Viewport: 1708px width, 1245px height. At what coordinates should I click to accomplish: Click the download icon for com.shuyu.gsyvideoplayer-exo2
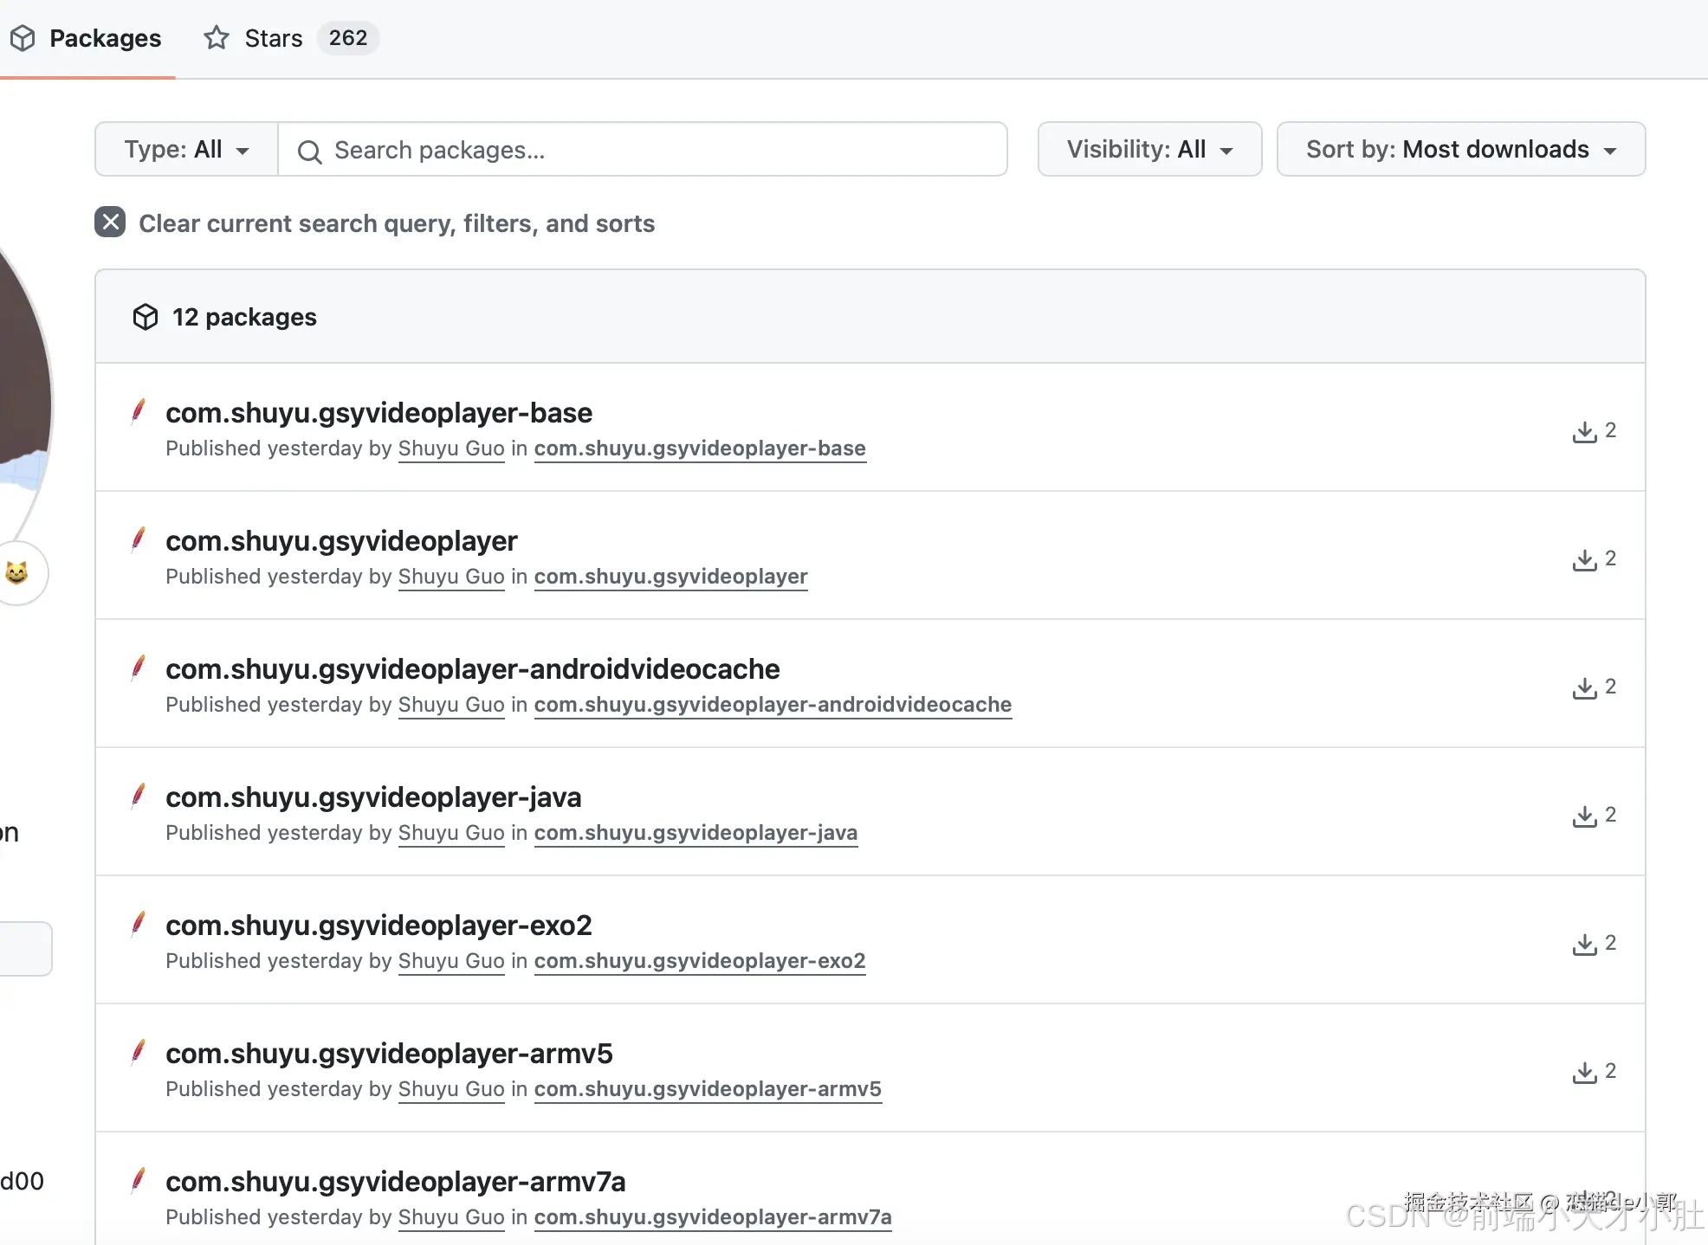point(1585,944)
